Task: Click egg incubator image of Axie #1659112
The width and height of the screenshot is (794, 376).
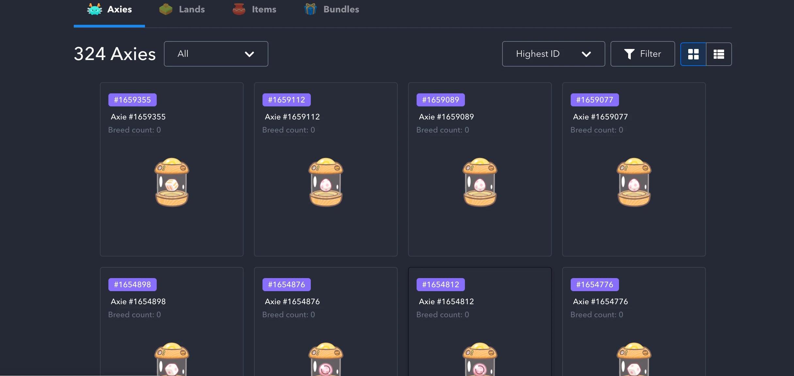Action: (326, 182)
